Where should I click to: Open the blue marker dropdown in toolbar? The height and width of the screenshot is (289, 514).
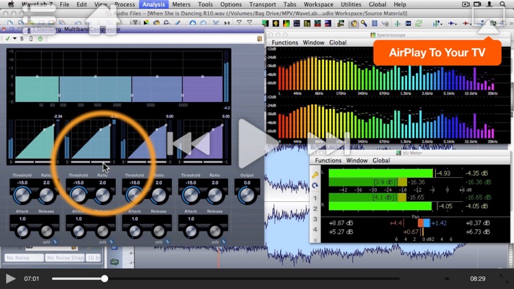453,23
